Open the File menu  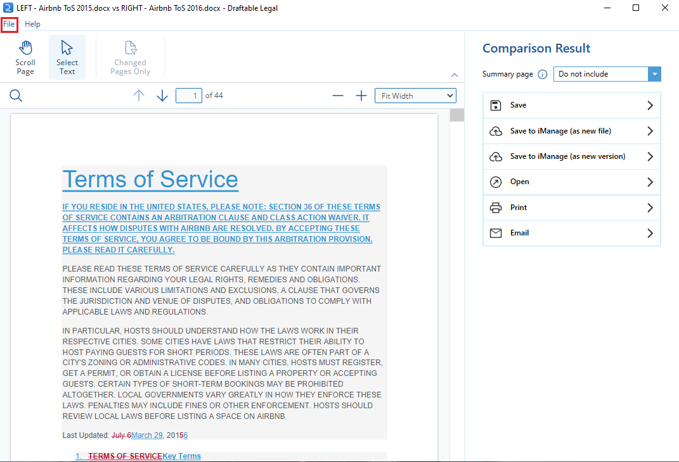(9, 24)
